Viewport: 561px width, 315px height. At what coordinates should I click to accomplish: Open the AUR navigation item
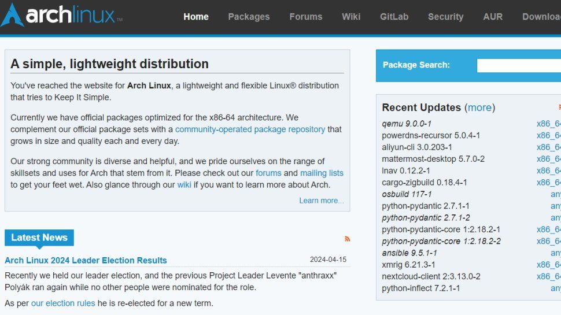[x=493, y=17]
